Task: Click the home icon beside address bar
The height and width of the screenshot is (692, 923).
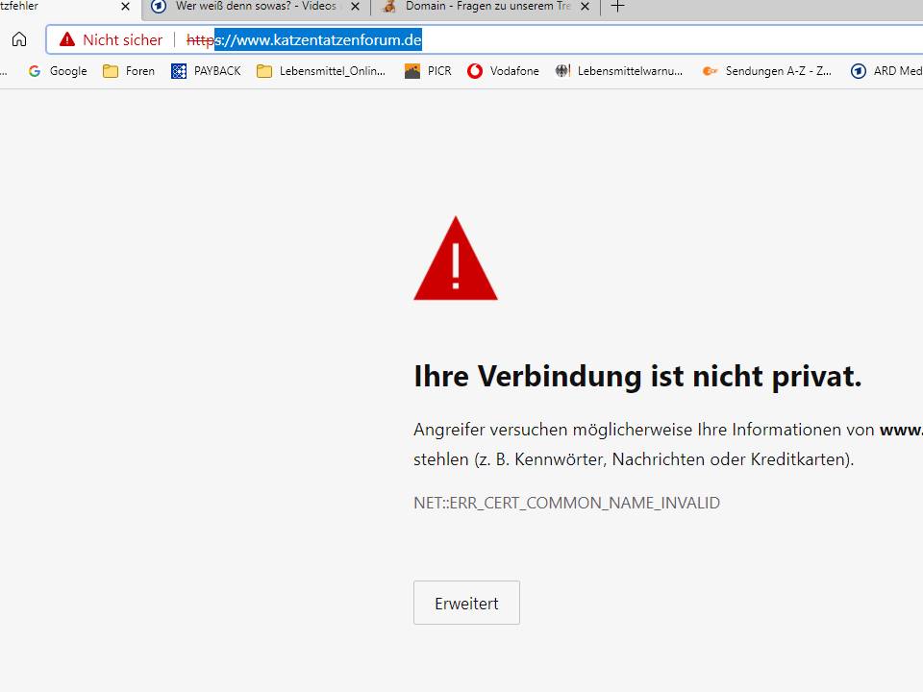Action: point(19,39)
